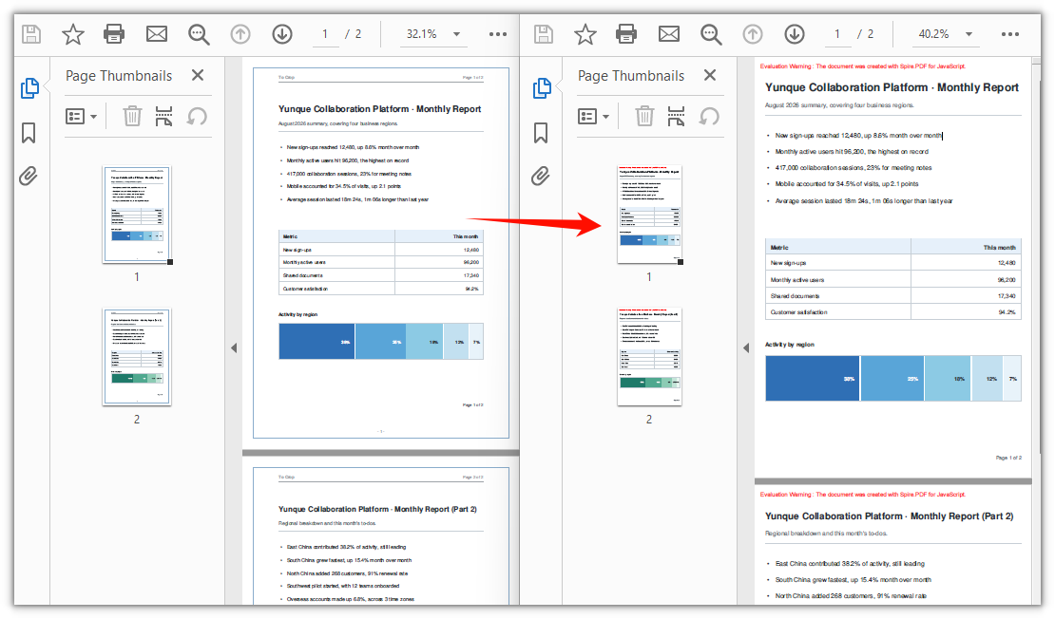
Task: Click 'Customer satisfaction' row in left document
Action: (381, 289)
